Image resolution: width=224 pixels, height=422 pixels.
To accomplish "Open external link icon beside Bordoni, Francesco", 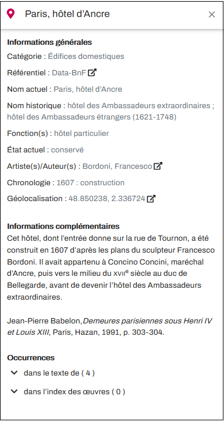I will tap(158, 166).
